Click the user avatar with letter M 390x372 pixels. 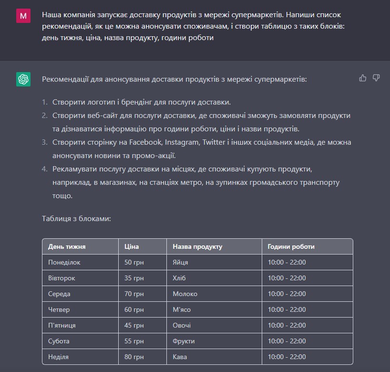pos(23,16)
